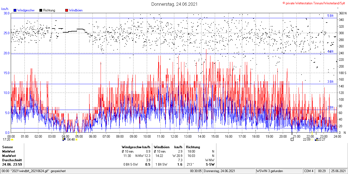Screen dimensions: 348x174
Task: Click the 22:27 time marker text
Action: (322, 140)
